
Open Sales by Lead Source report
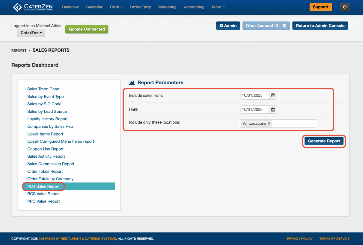(x=47, y=112)
